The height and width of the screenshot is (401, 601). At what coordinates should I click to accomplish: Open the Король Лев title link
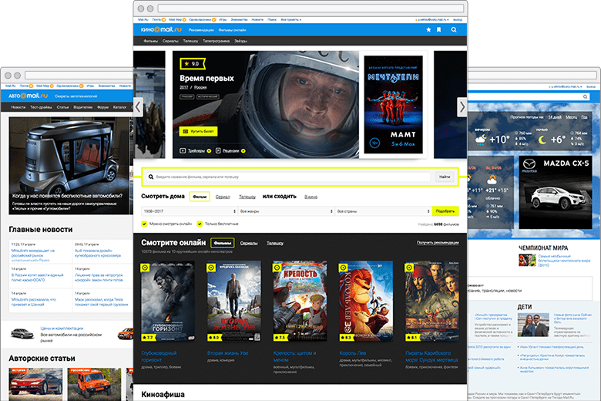pos(353,353)
